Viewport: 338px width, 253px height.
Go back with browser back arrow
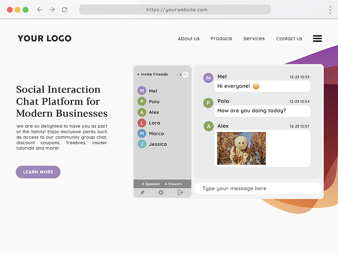[40, 10]
